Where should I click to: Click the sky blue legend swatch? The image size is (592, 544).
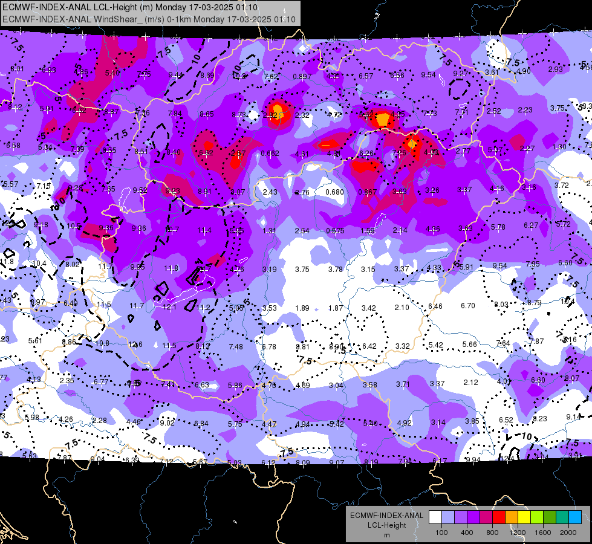click(575, 517)
